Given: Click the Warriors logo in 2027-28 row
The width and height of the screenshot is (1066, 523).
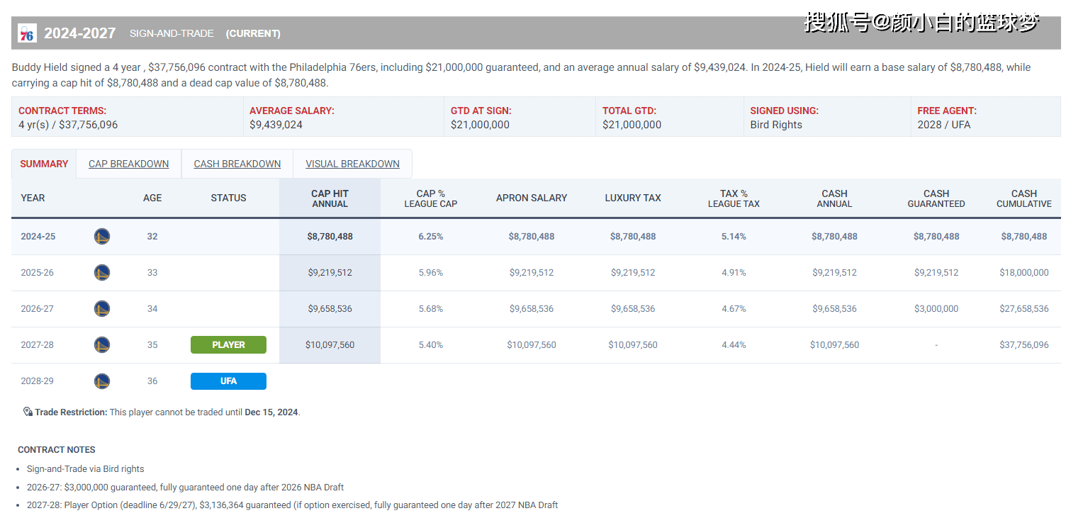Looking at the screenshot, I should 102,345.
